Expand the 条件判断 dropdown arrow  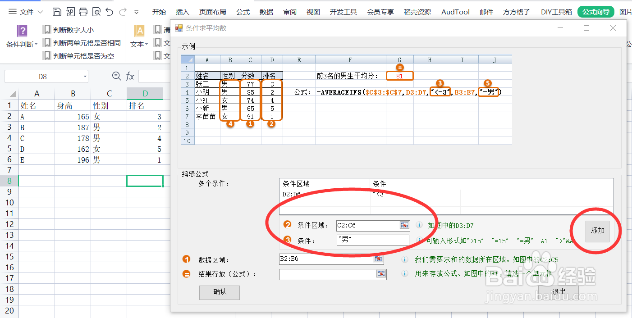[36, 44]
